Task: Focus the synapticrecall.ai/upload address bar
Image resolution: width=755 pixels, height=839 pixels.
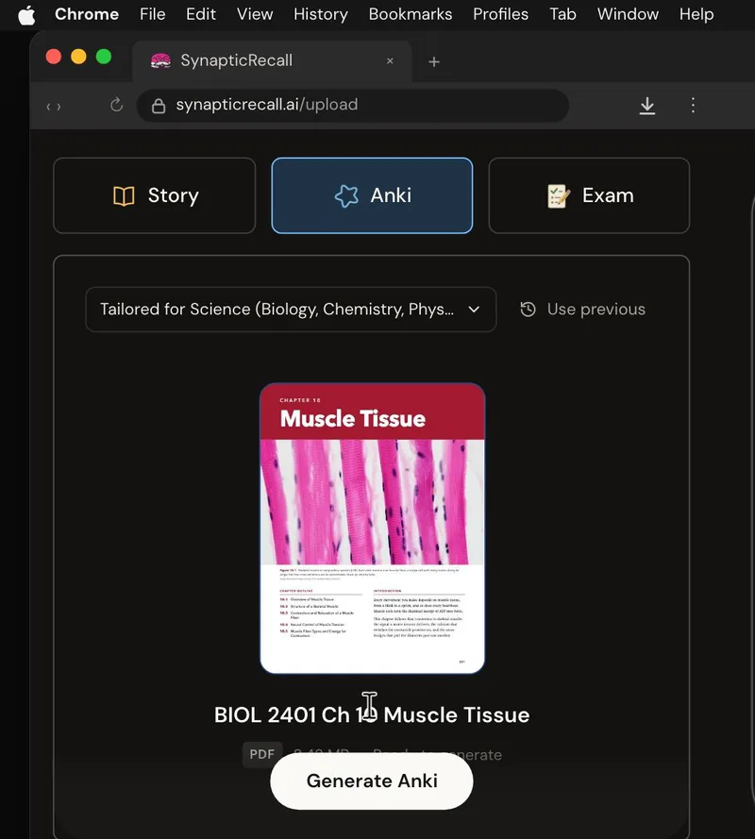Action: tap(353, 106)
